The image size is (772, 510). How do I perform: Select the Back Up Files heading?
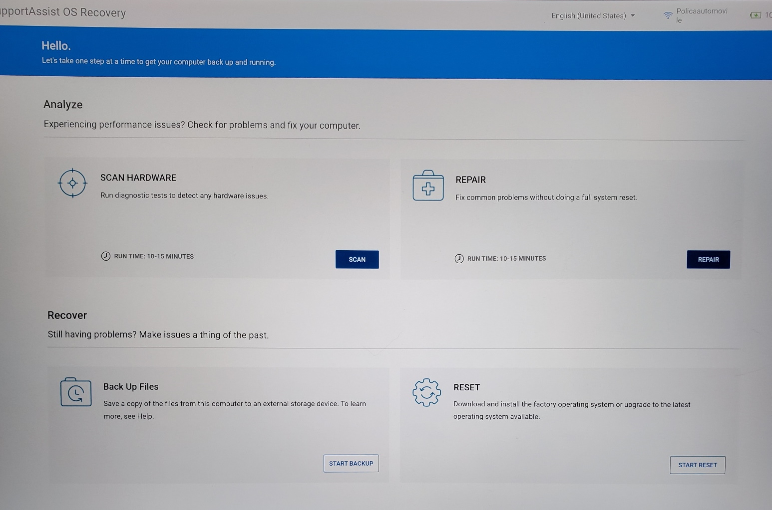coord(131,387)
